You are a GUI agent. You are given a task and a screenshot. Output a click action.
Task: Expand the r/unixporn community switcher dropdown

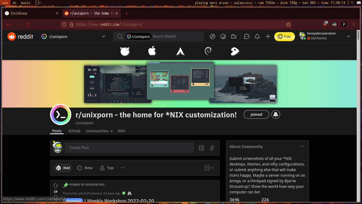(104, 37)
